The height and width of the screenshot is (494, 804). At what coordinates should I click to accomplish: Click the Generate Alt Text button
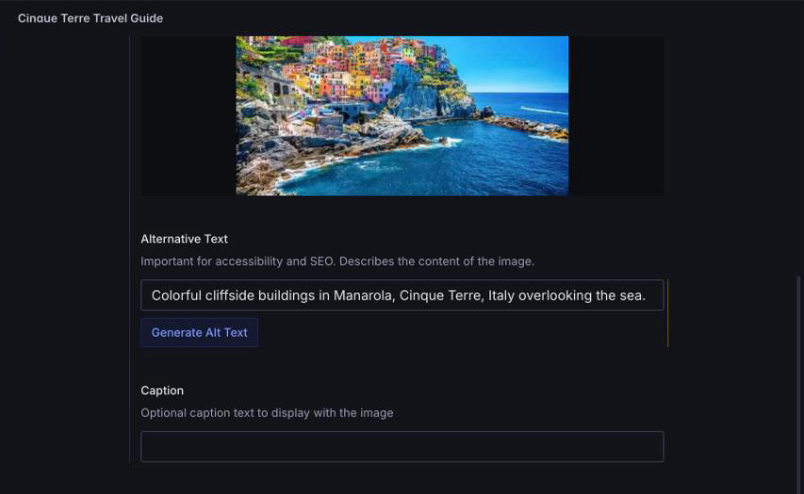pyautogui.click(x=200, y=333)
